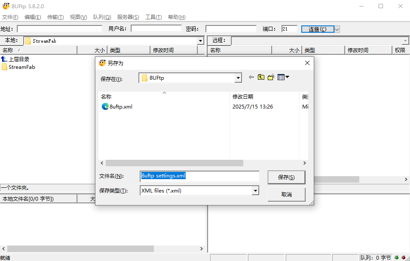Expand the 保存类型 file type dropdown
Image resolution: width=410 pixels, height=261 pixels.
coord(255,191)
